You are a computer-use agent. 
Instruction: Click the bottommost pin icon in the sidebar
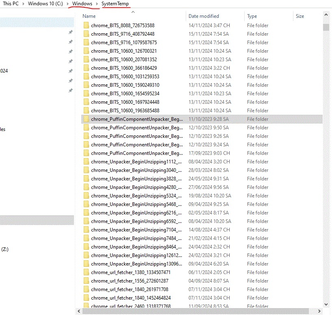click(71, 90)
